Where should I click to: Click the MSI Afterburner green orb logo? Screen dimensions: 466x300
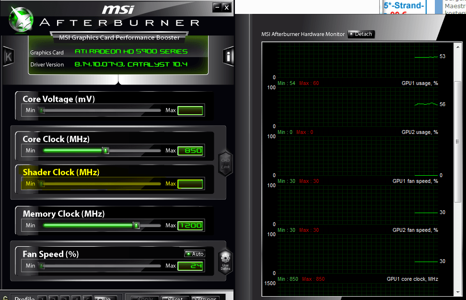point(21,19)
